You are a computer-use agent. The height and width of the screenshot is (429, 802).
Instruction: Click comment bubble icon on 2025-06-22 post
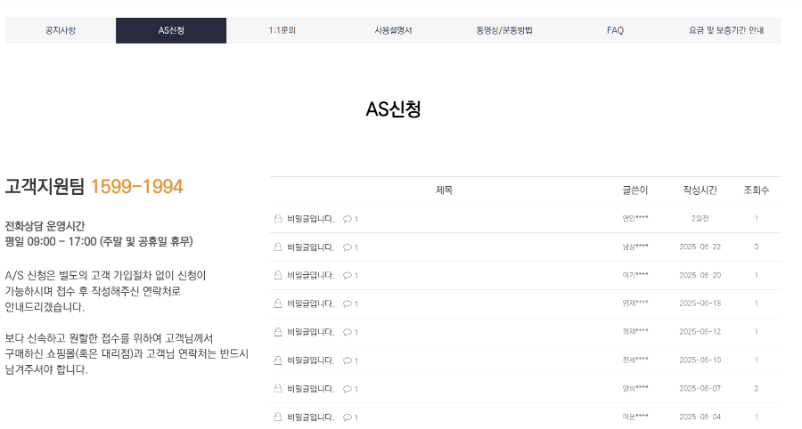click(x=348, y=247)
